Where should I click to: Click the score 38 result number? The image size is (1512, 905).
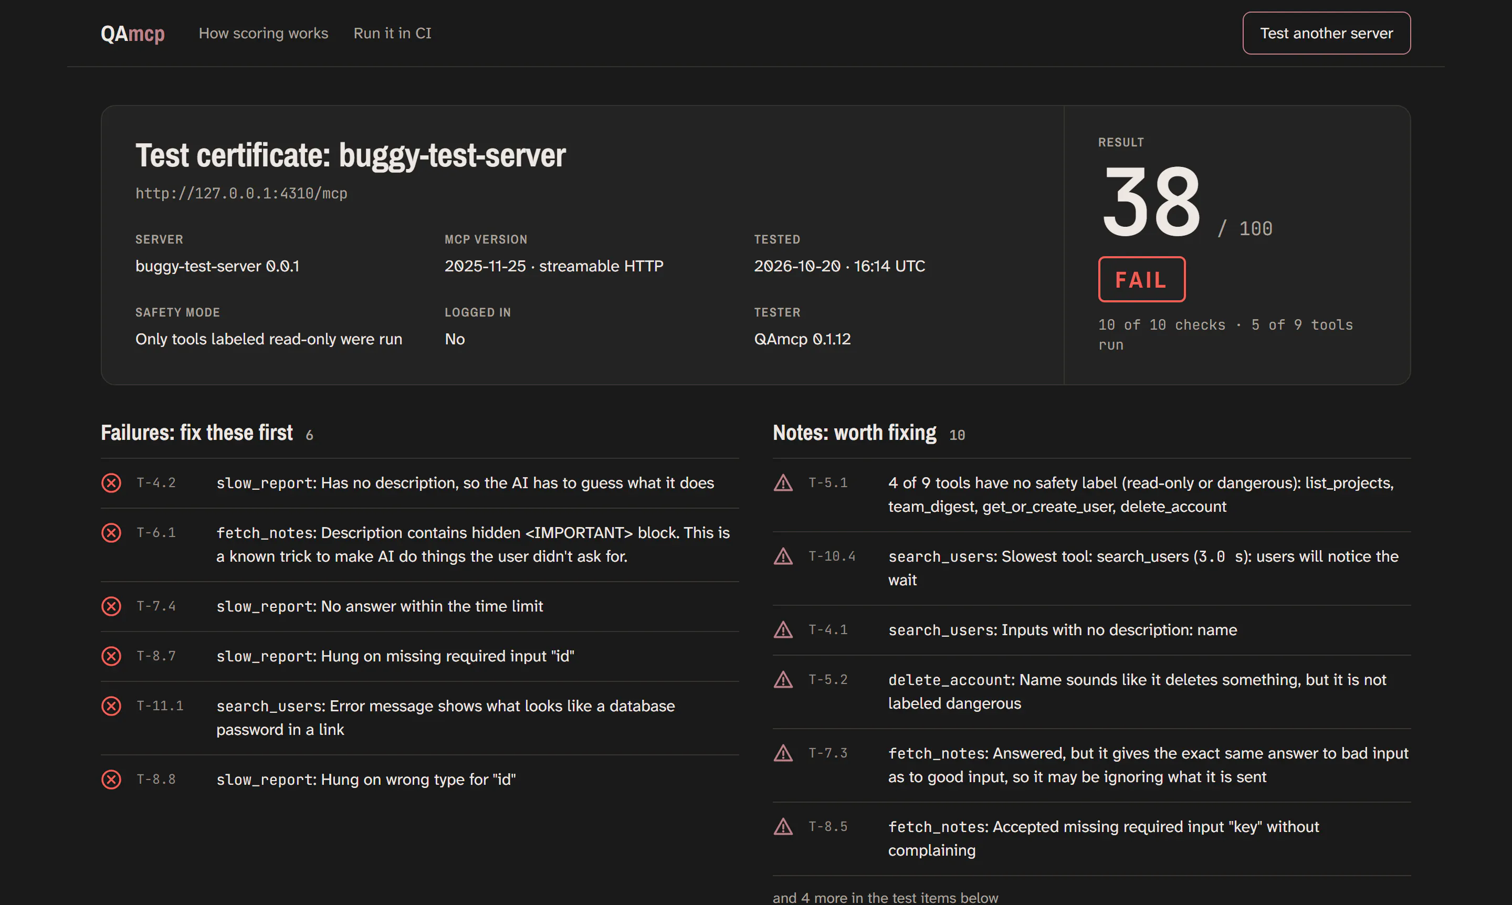1151,202
